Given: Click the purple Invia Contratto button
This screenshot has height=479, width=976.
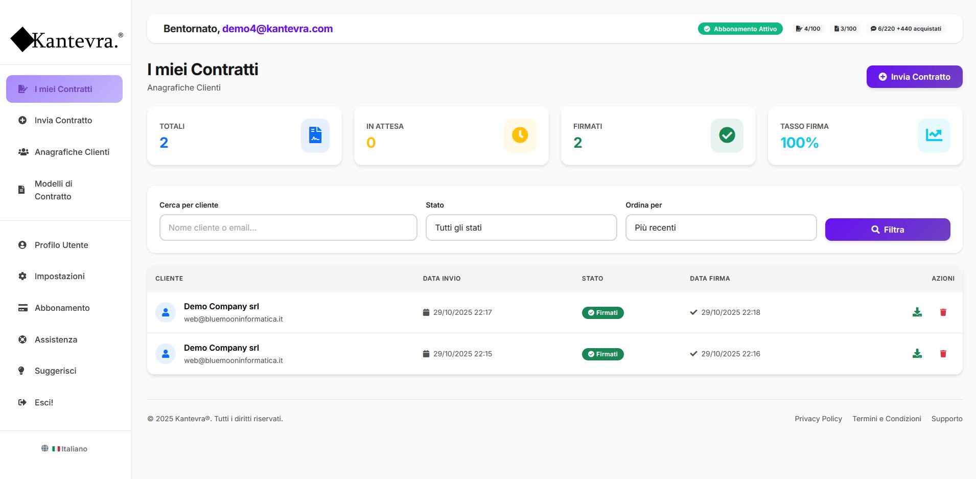Looking at the screenshot, I should pos(915,77).
